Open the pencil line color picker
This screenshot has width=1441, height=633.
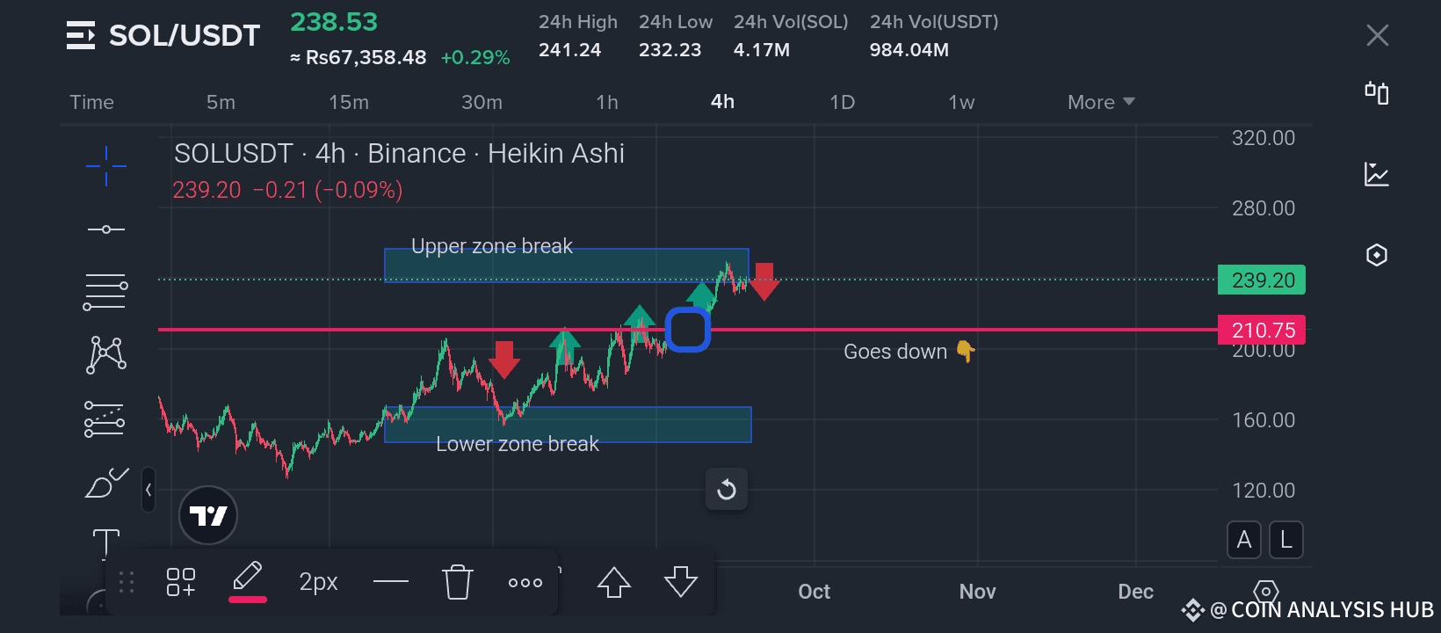click(248, 580)
